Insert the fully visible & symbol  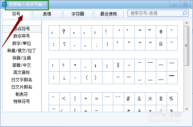(x=140, y=99)
